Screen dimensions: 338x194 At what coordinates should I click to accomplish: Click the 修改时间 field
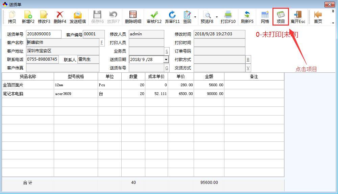tap(219, 34)
